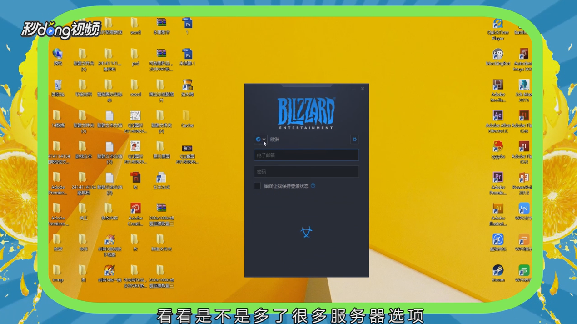This screenshot has height=324, width=577.
Task: Select the 剑网3客户端 shortcut
Action: coord(109,274)
